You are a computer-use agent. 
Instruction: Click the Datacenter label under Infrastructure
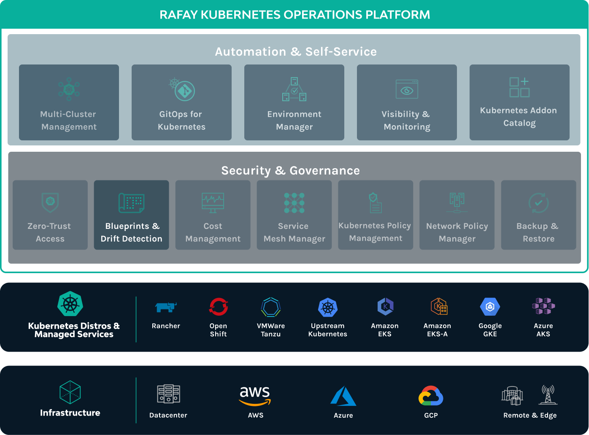point(168,415)
